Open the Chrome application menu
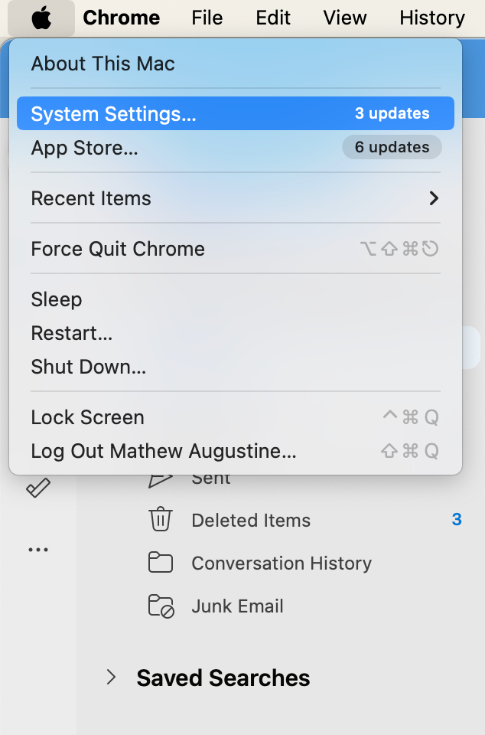 [122, 18]
